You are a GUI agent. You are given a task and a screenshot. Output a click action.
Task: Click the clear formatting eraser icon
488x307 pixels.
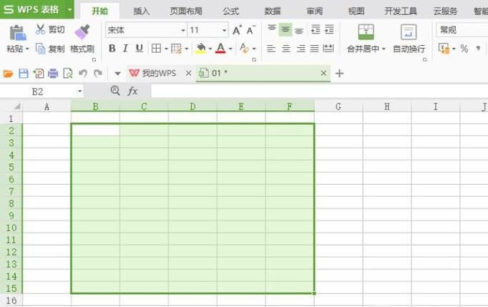coord(244,48)
